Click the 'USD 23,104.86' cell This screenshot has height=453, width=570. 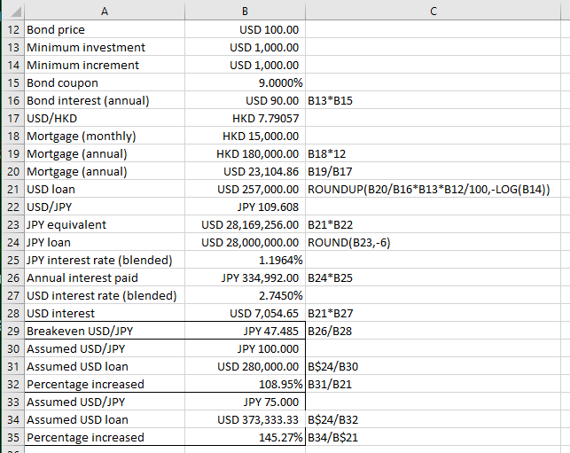coord(245,171)
